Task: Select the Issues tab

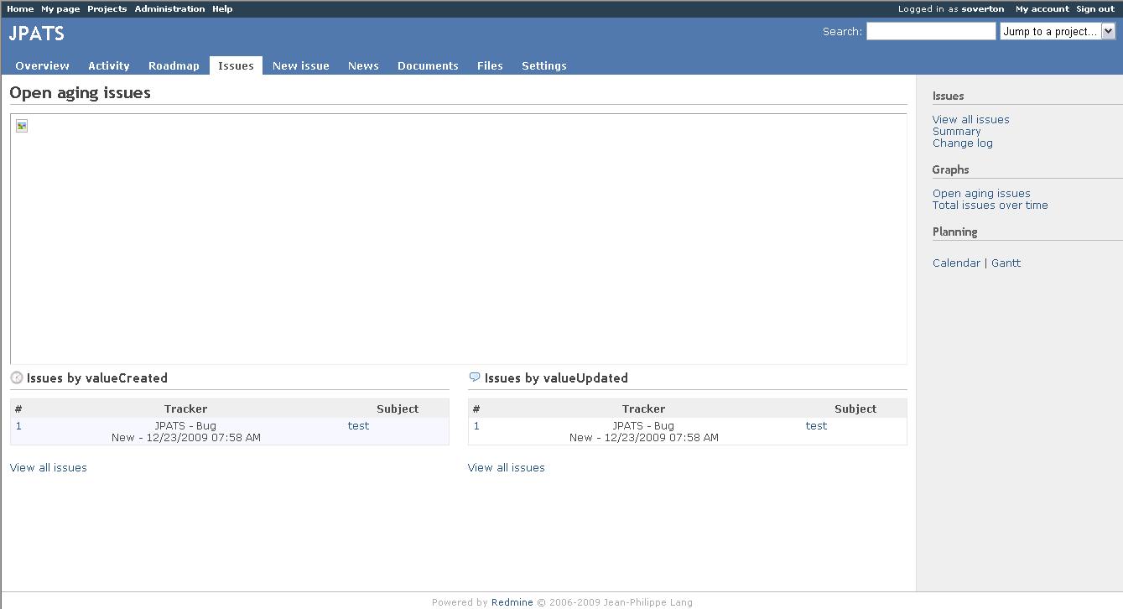Action: (x=236, y=65)
